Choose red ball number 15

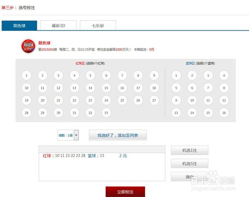[106, 88]
